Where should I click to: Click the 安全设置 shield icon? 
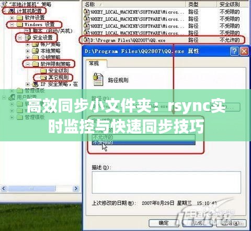point(28,38)
